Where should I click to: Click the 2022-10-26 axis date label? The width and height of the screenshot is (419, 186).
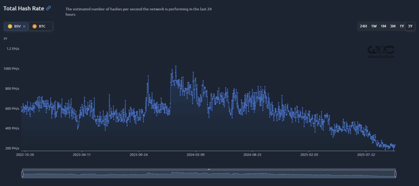(x=25, y=155)
